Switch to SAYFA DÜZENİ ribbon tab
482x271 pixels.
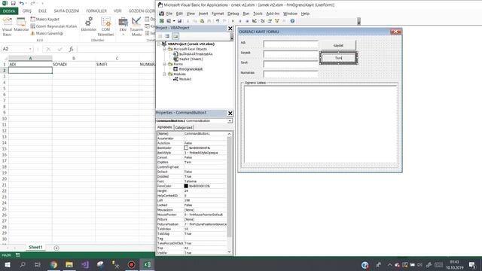pyautogui.click(x=66, y=11)
